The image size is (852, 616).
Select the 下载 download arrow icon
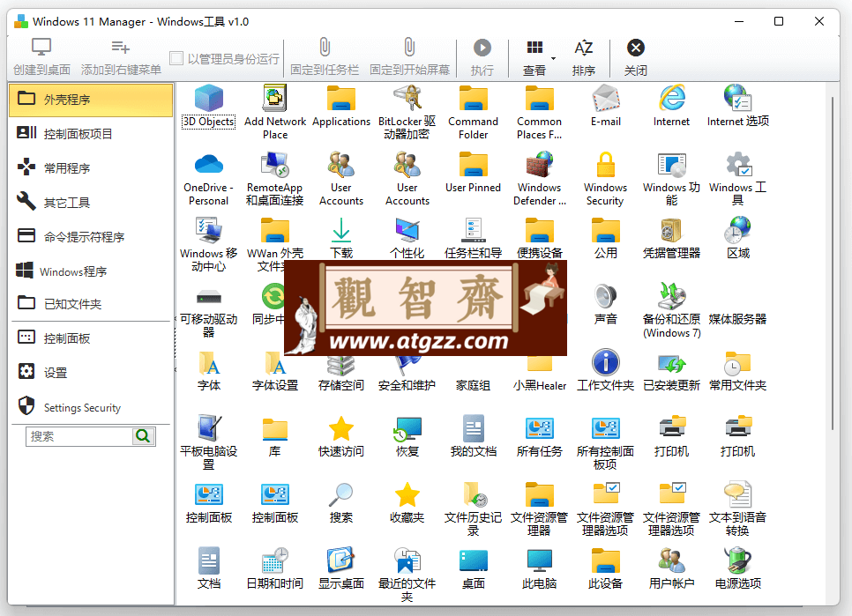(x=341, y=230)
